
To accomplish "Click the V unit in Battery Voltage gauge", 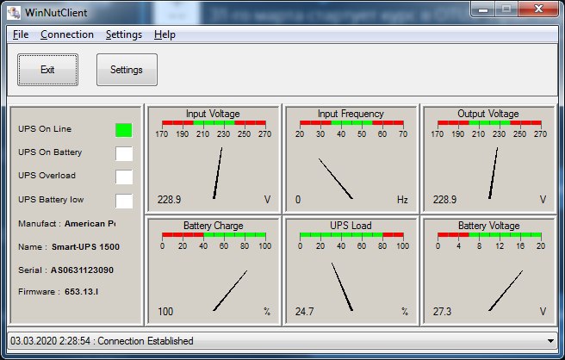I will 543,312.
